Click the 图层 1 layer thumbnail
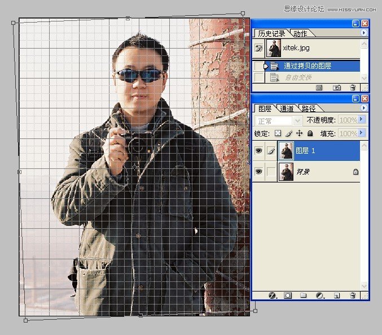The image size is (382, 335). 286,150
